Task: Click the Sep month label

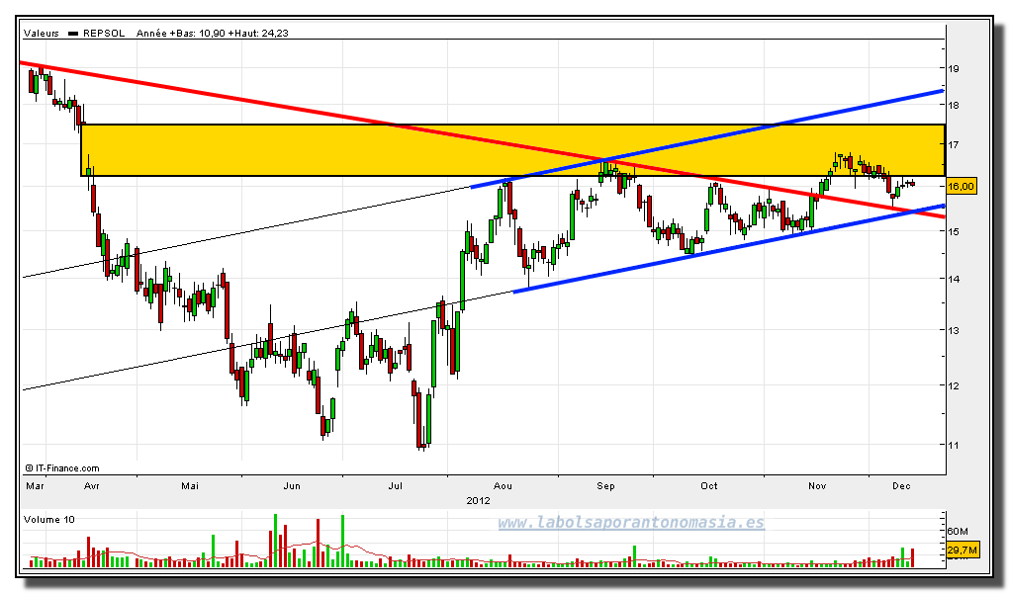Action: click(605, 486)
